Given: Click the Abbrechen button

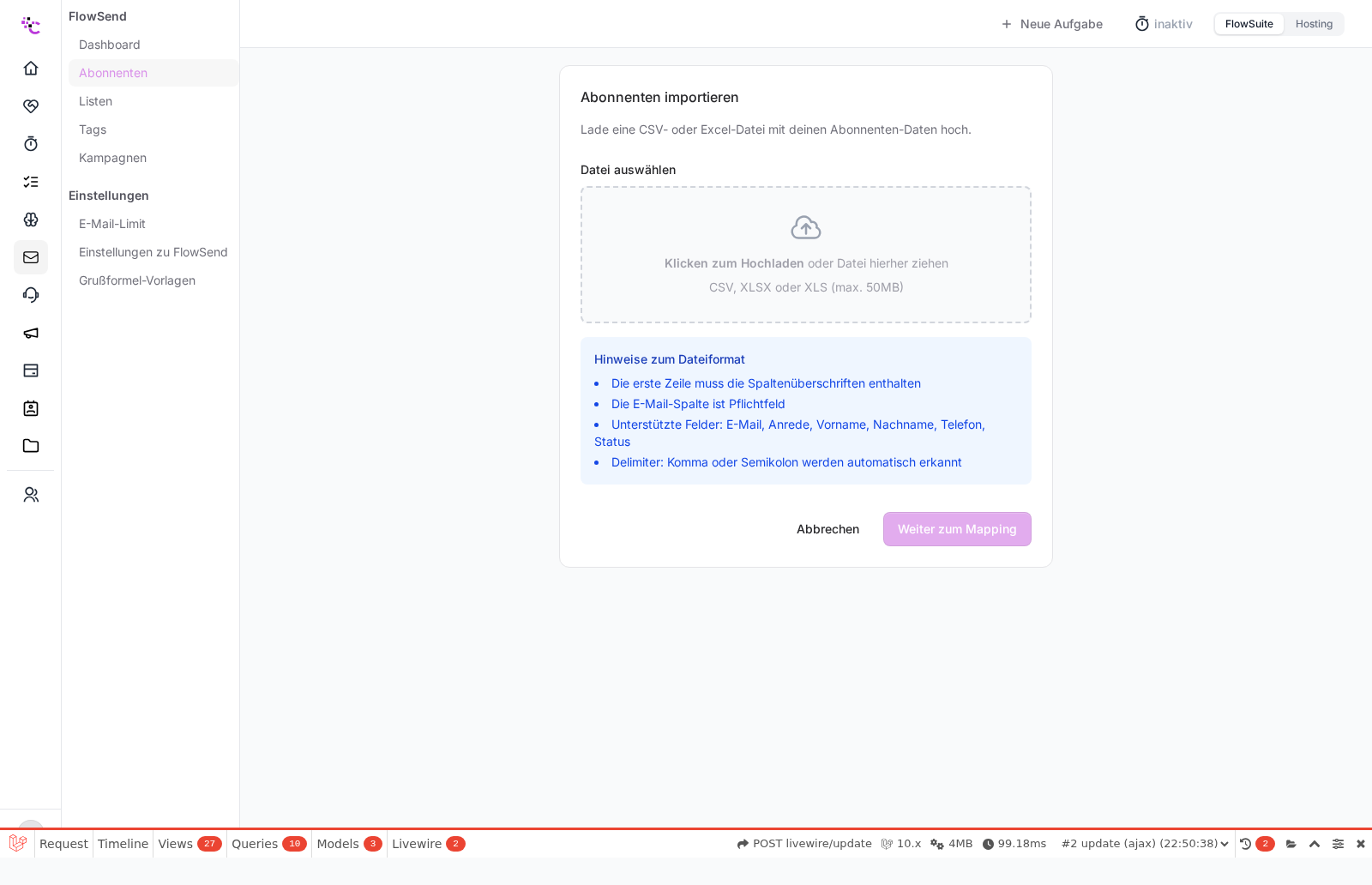Looking at the screenshot, I should point(827,529).
